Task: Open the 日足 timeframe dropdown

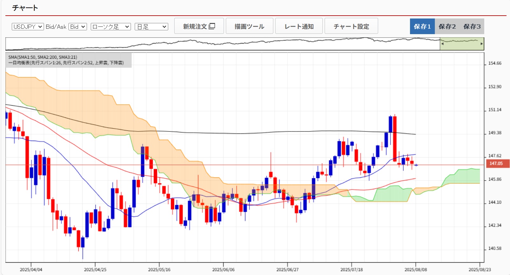Action: [x=151, y=27]
